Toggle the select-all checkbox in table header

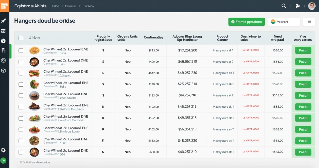[x=21, y=38]
